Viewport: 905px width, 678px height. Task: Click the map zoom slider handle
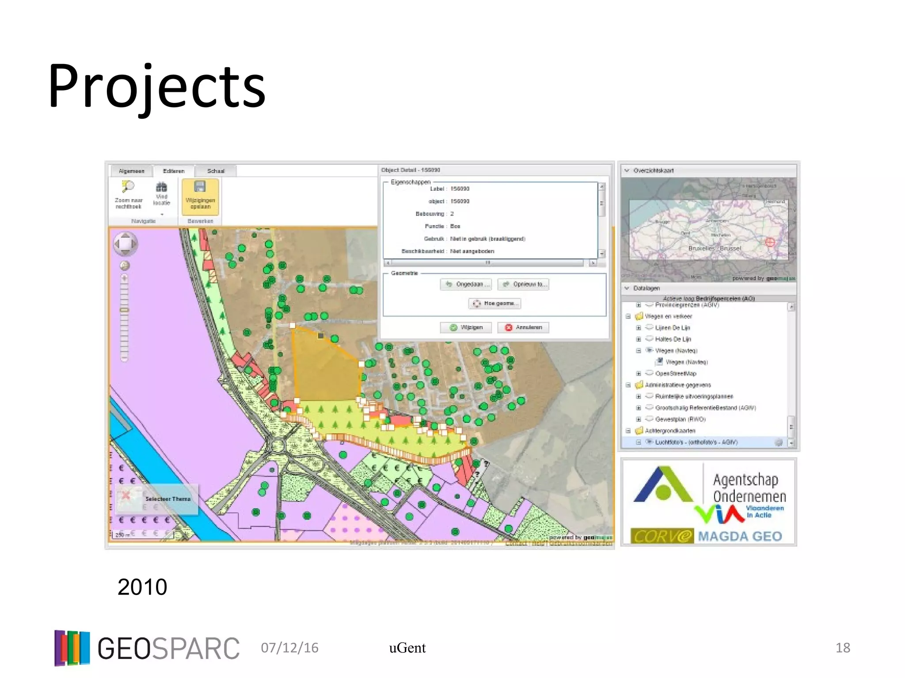tap(124, 310)
